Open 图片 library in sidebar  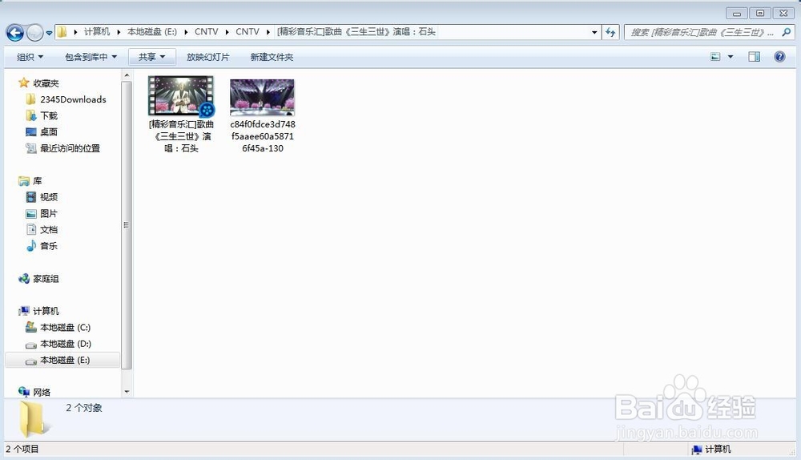tap(42, 213)
